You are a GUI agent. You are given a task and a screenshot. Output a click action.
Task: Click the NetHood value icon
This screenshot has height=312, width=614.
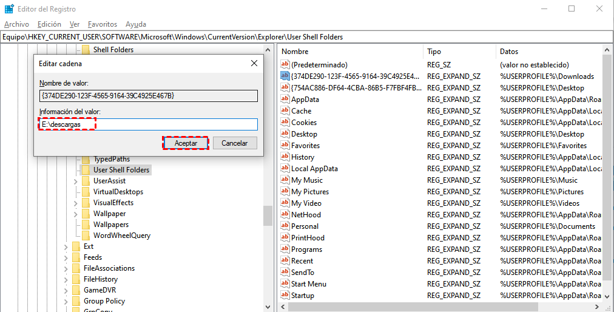285,214
